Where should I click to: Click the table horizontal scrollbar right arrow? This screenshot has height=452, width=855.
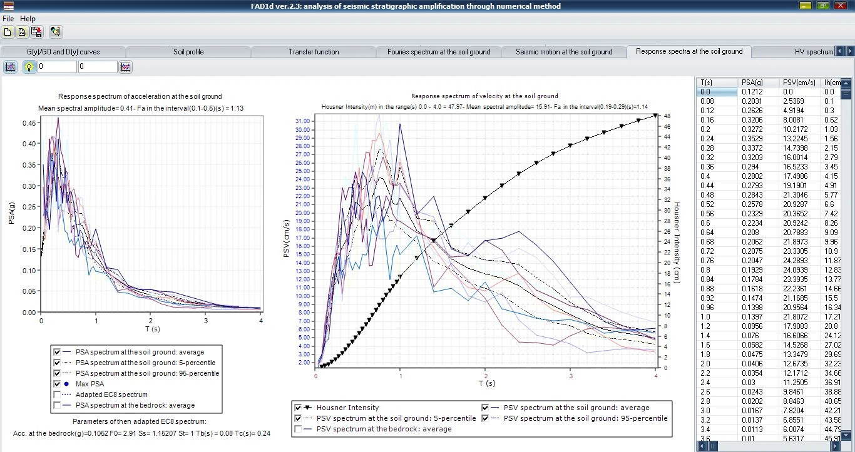pos(835,446)
